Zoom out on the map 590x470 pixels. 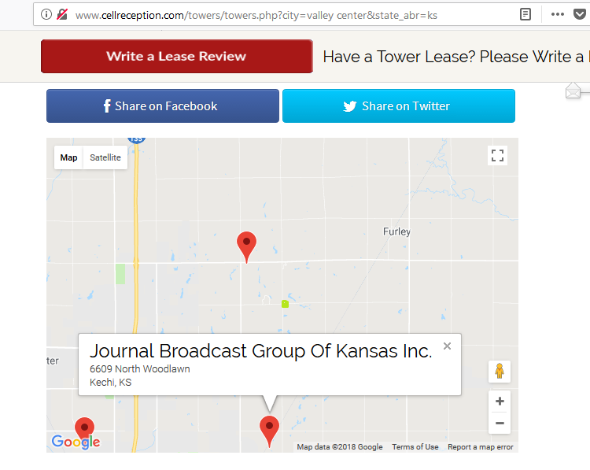pos(499,424)
